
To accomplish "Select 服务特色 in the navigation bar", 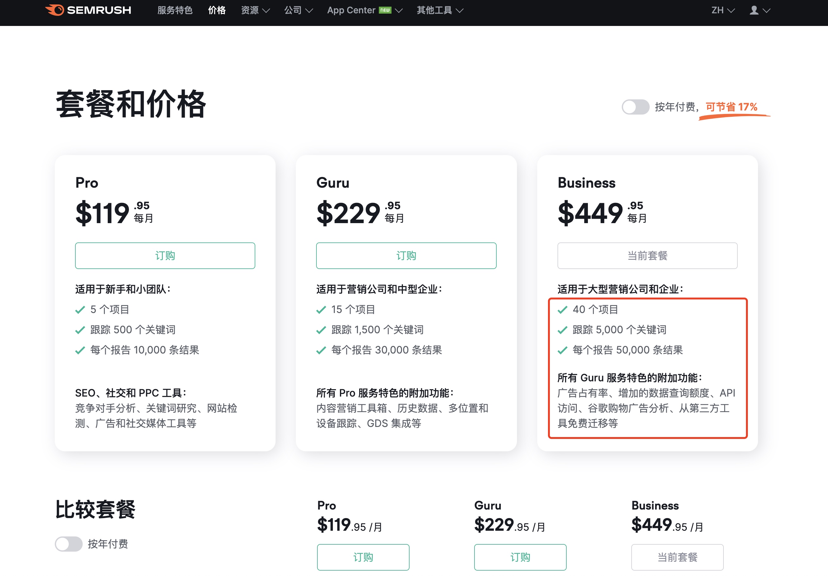I will pos(175,10).
